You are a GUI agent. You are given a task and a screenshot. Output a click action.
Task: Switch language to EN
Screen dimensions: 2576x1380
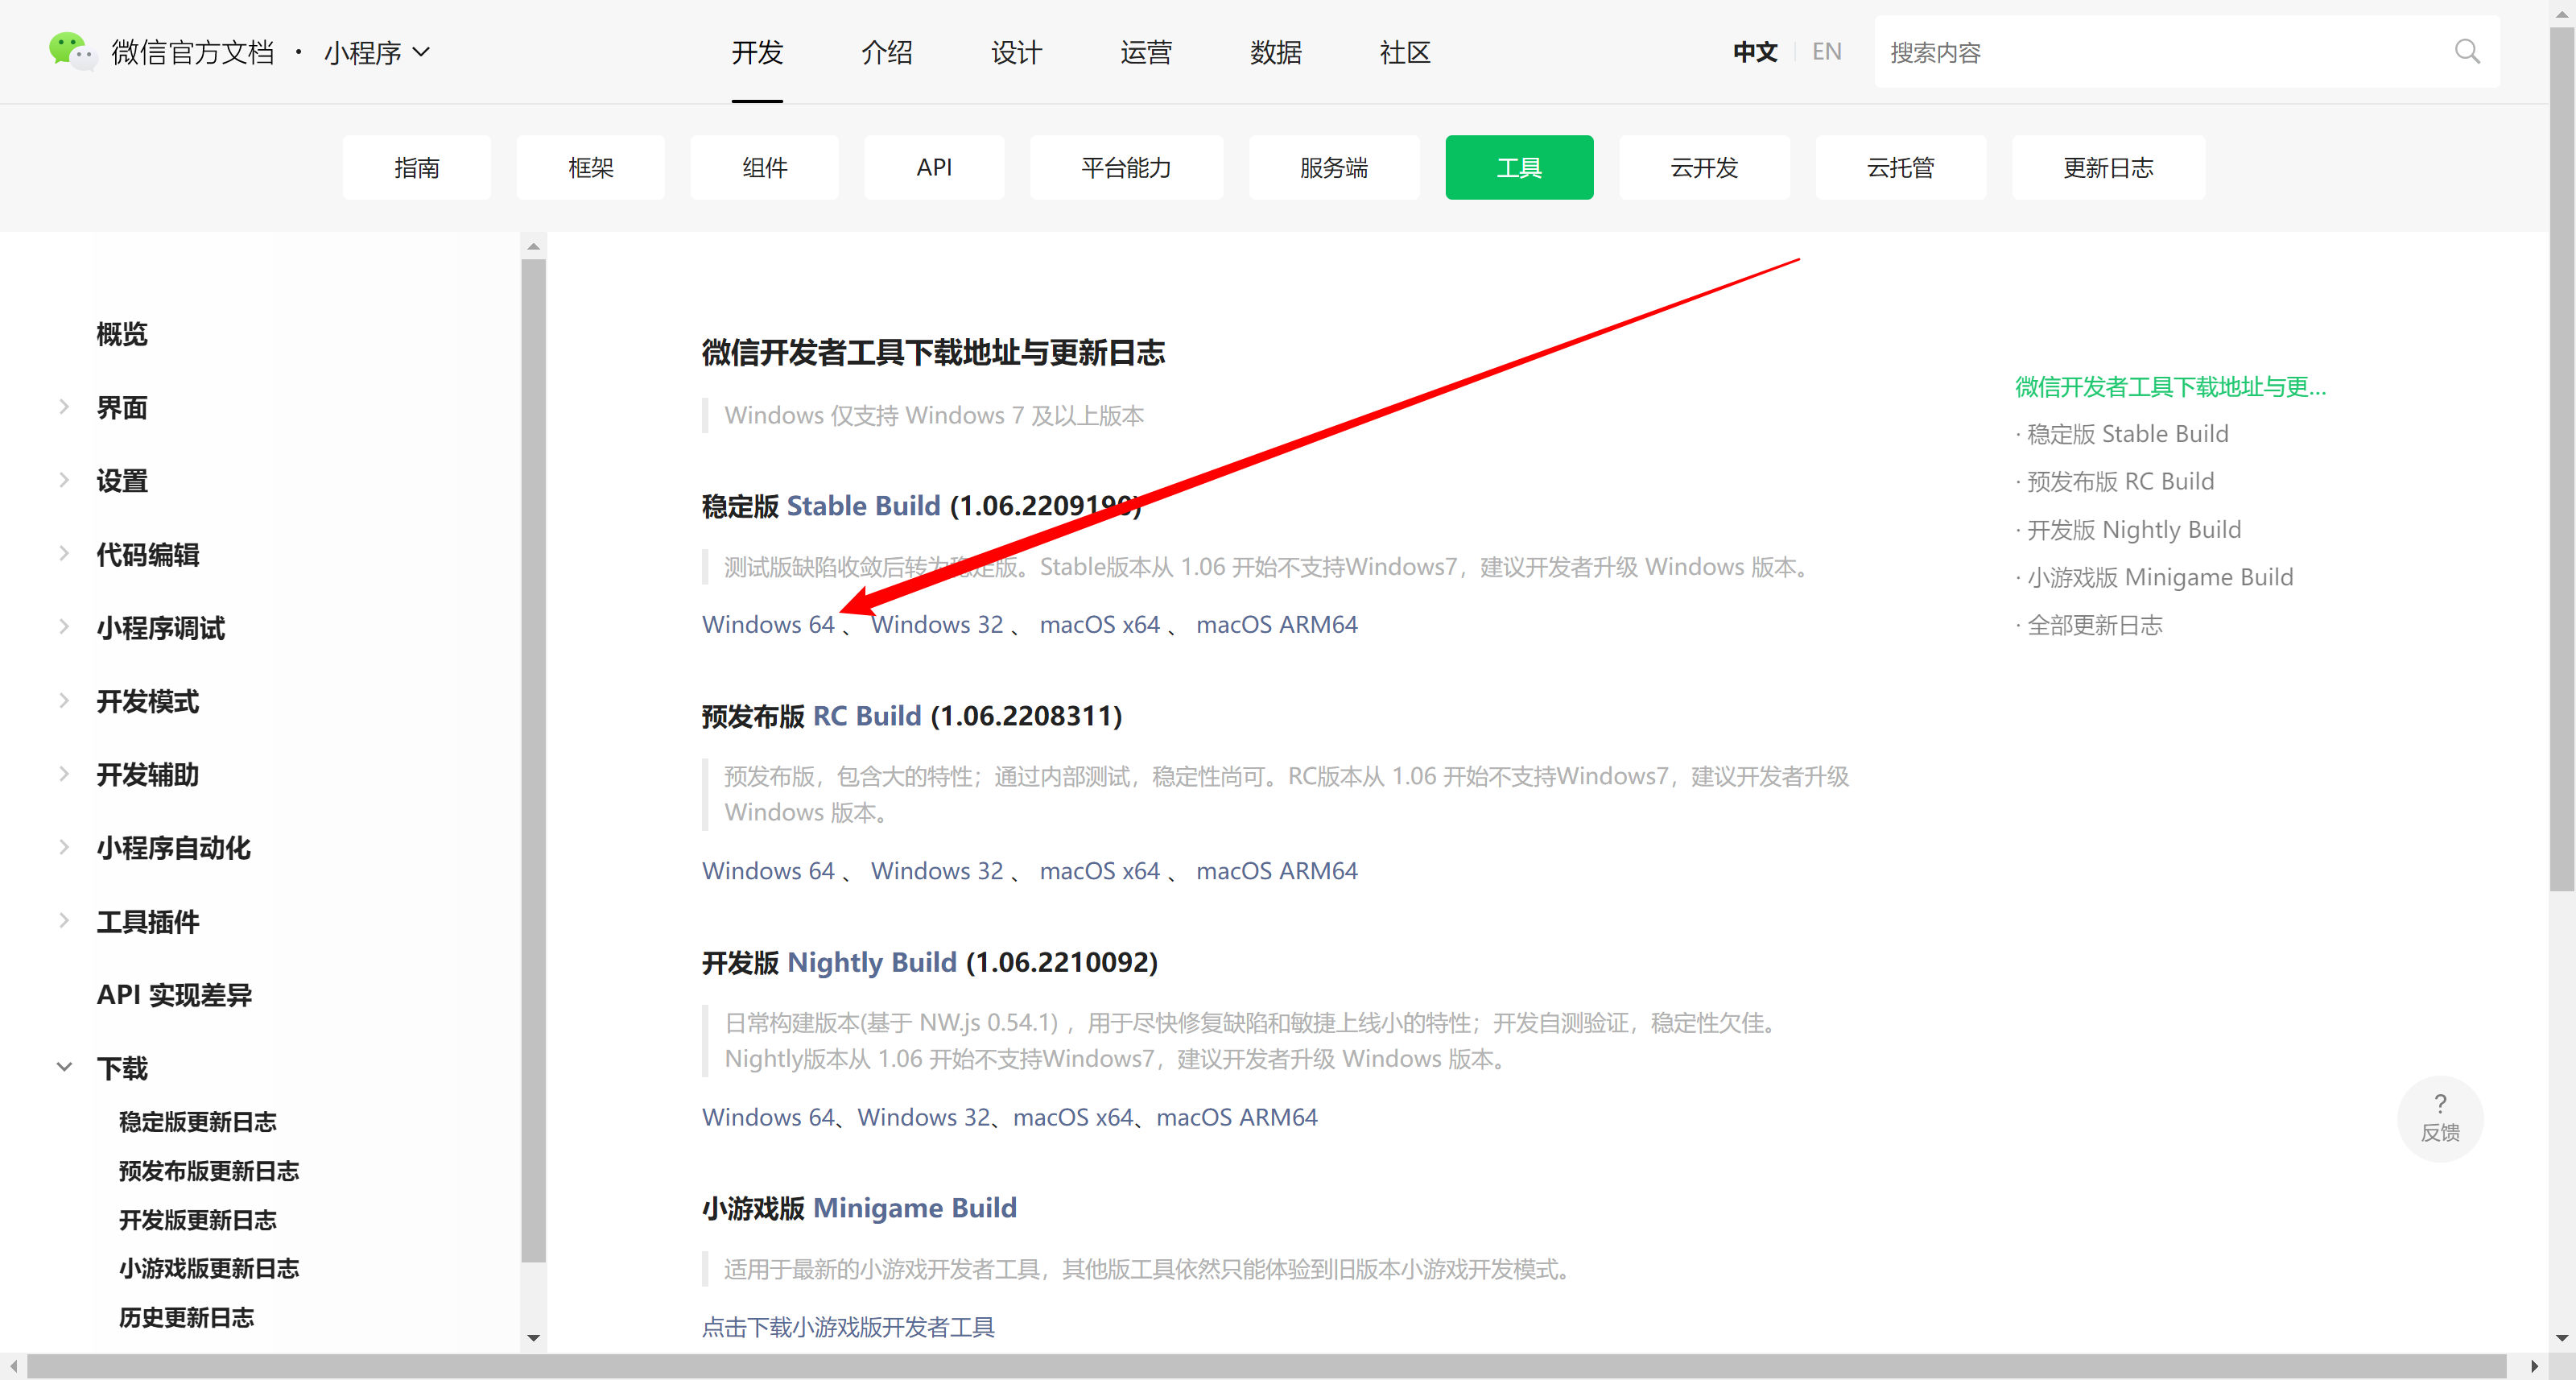[1827, 51]
